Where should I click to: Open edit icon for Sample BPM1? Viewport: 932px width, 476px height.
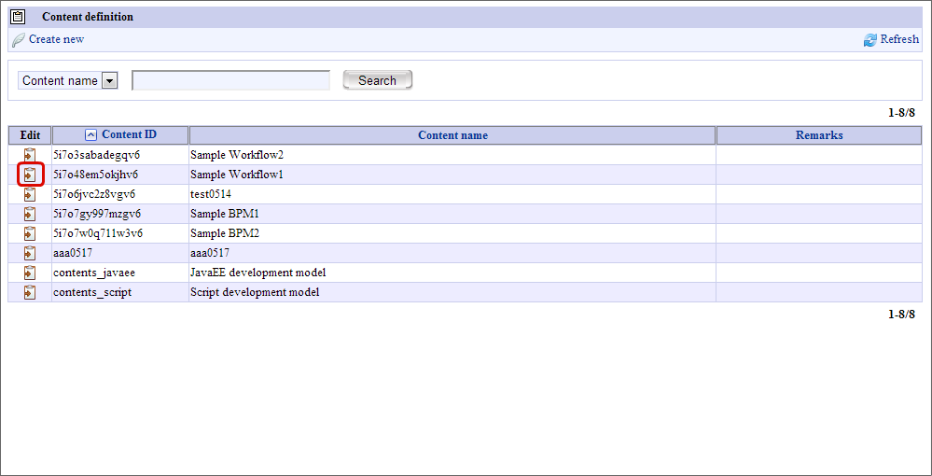[30, 215]
